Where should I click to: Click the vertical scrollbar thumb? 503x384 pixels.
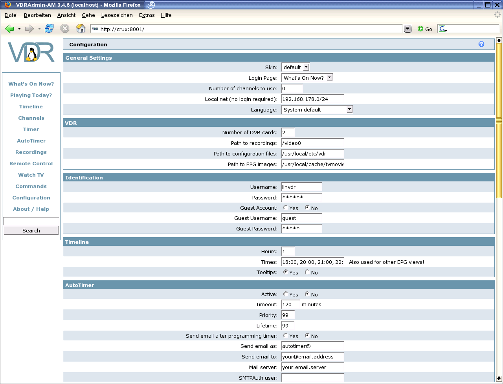tap(499, 121)
